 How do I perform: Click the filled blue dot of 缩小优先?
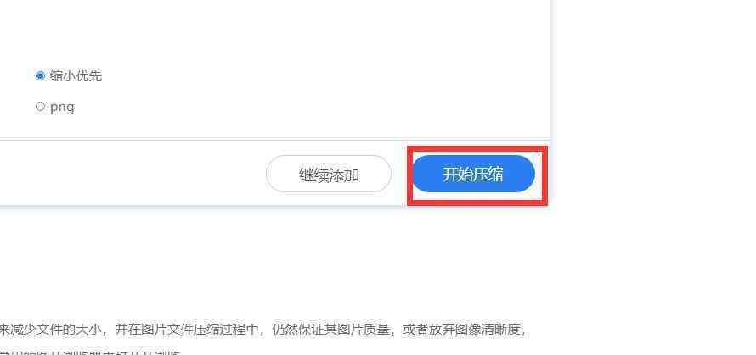[40, 76]
